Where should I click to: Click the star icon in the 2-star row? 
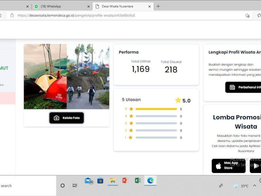pyautogui.click(x=131, y=130)
